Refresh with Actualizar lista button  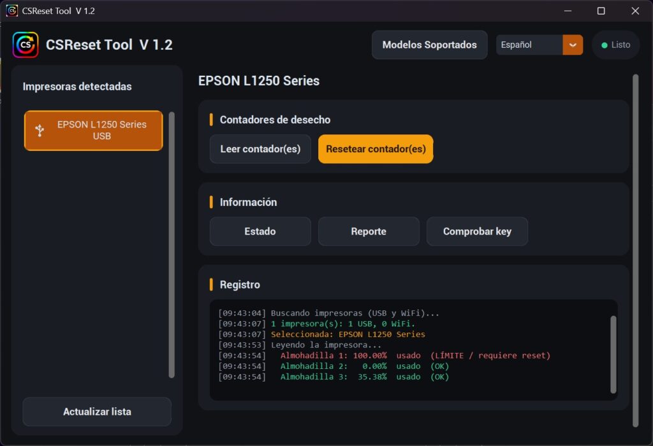point(97,412)
